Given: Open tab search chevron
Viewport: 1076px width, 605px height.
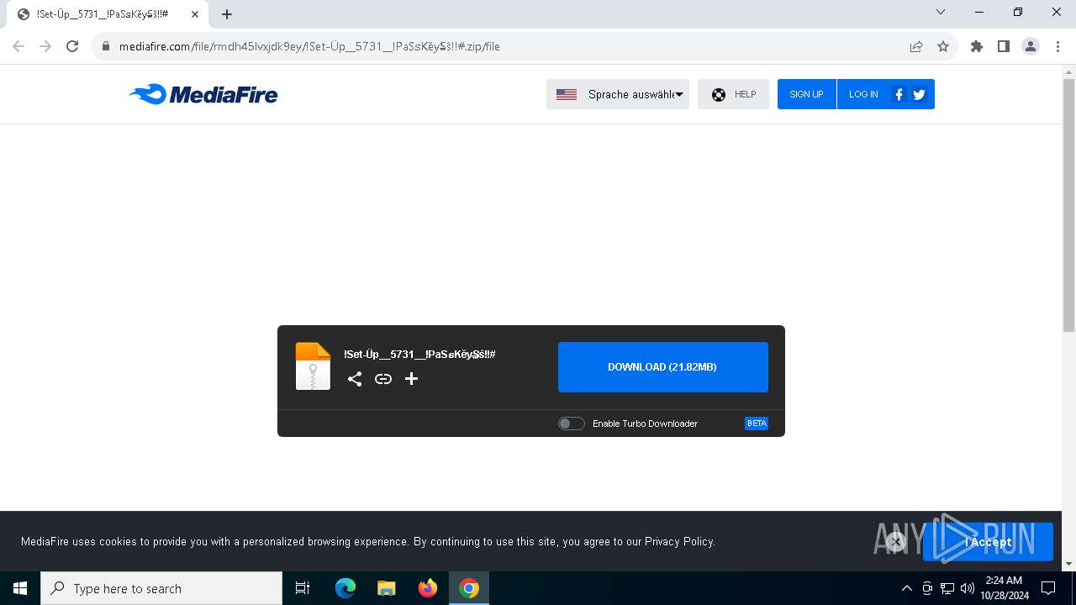Looking at the screenshot, I should pos(941,12).
